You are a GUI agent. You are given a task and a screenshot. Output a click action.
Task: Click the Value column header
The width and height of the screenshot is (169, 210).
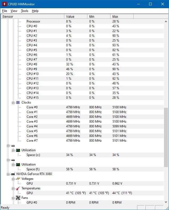pos(76,16)
